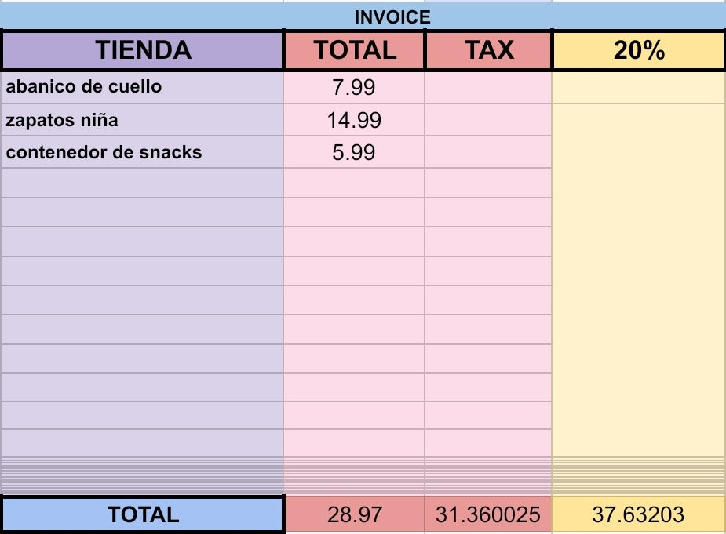Click the 14.99 price cell
Image resolution: width=726 pixels, height=534 pixels.
tap(354, 120)
